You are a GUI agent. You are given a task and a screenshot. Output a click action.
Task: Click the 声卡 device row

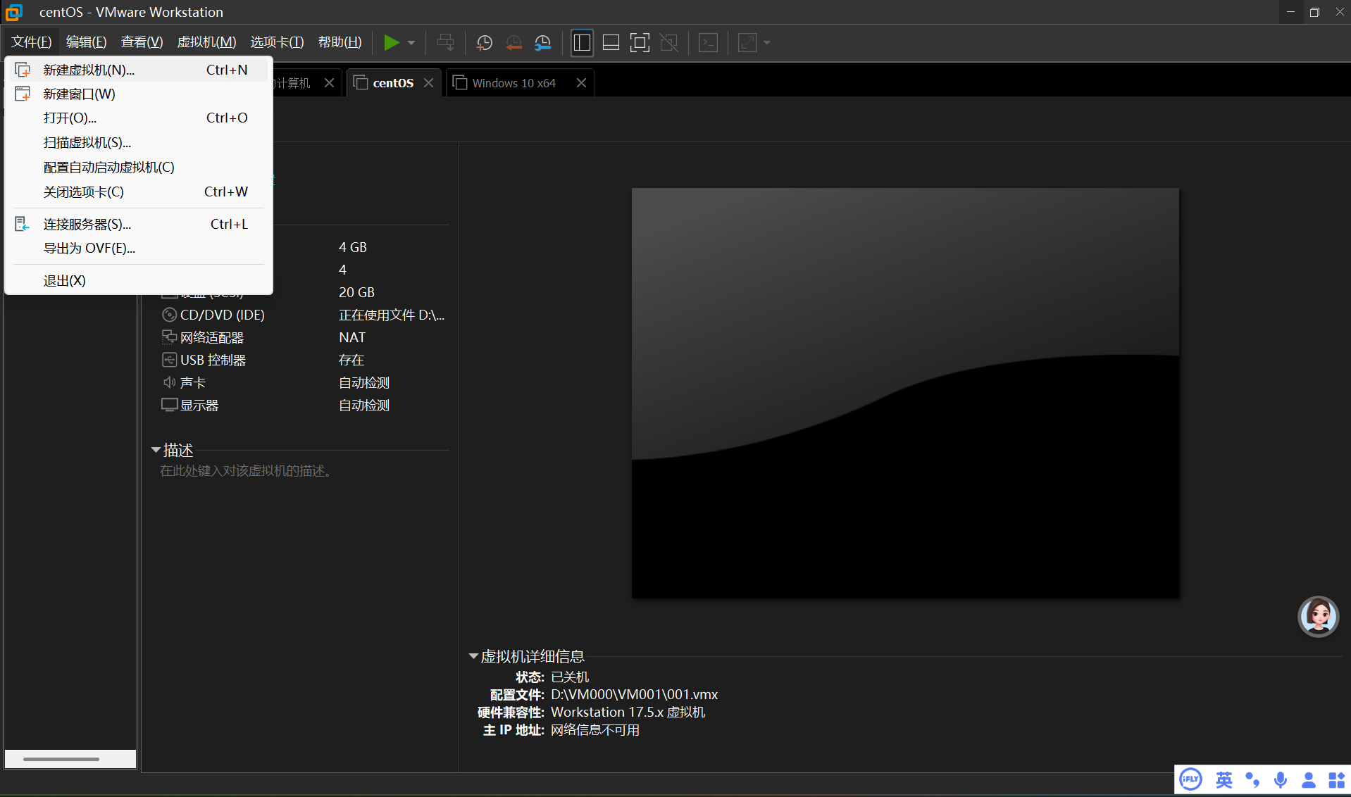coord(304,382)
